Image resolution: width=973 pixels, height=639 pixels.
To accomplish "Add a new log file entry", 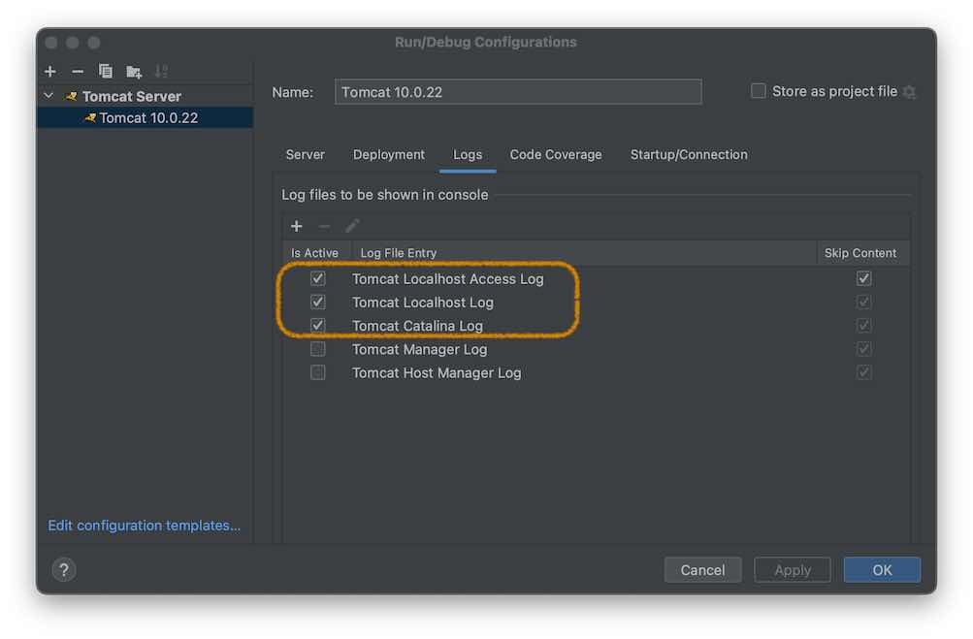I will [297, 227].
